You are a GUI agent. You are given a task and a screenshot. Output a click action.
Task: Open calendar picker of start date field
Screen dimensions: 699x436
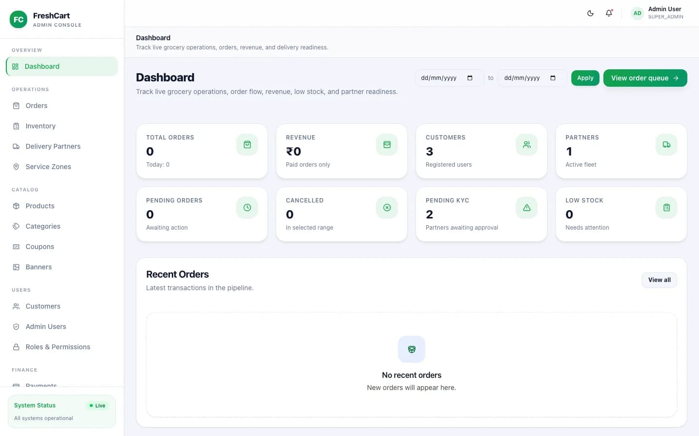(470, 78)
